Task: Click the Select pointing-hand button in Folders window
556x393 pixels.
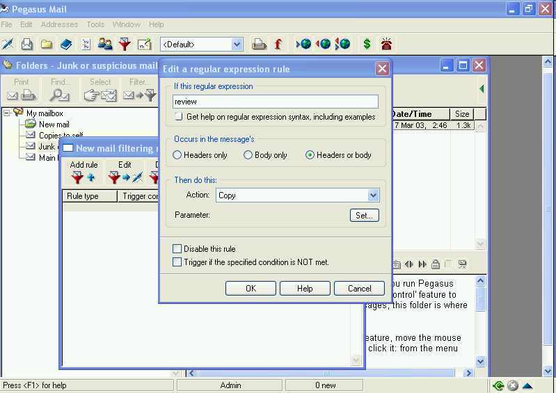Action: [100, 90]
